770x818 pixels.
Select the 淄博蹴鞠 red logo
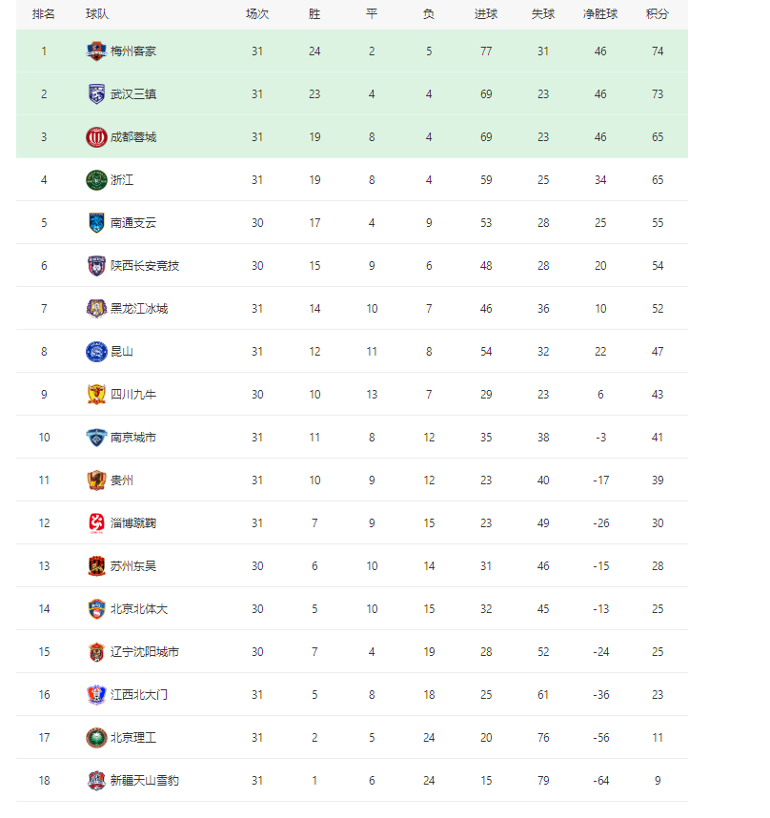96,523
